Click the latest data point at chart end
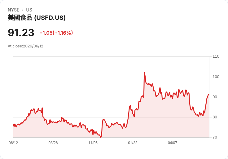 [209, 95]
